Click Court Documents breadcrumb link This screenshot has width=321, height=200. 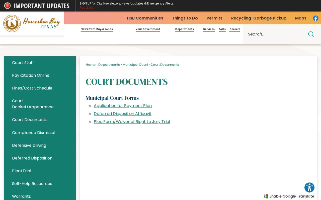pyautogui.click(x=165, y=64)
